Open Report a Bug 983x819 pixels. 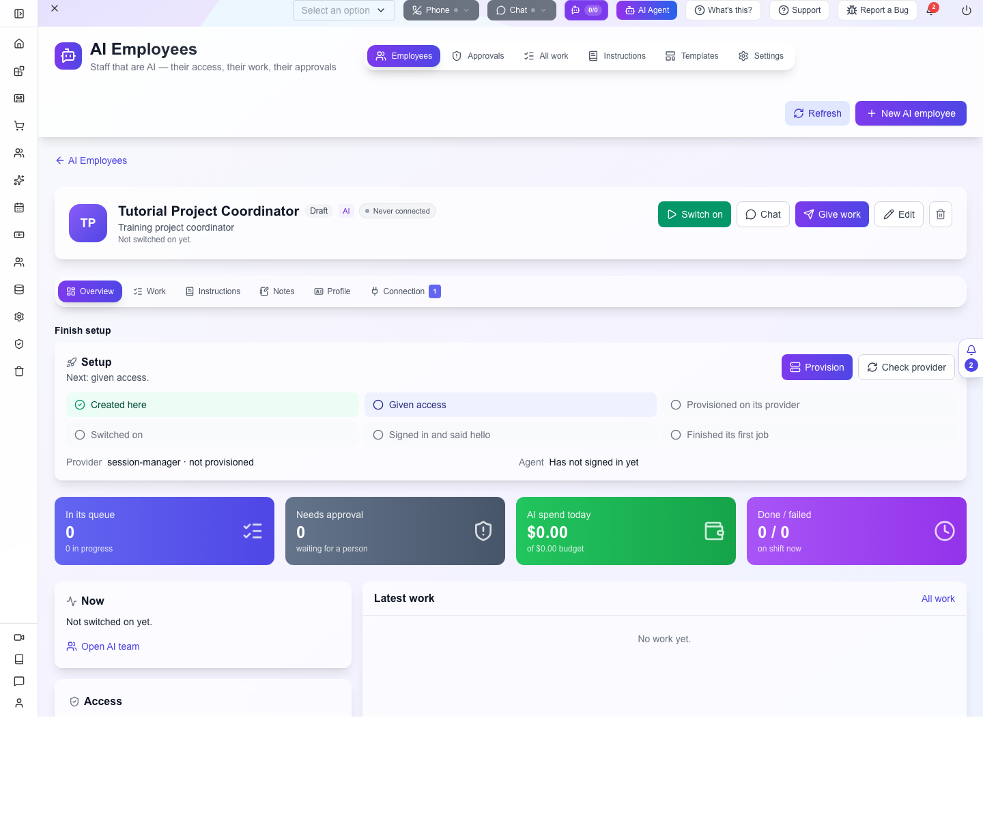[877, 10]
